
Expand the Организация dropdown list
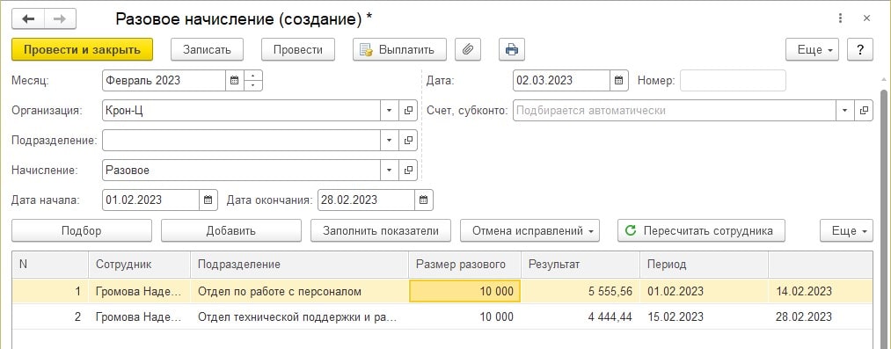pos(390,110)
